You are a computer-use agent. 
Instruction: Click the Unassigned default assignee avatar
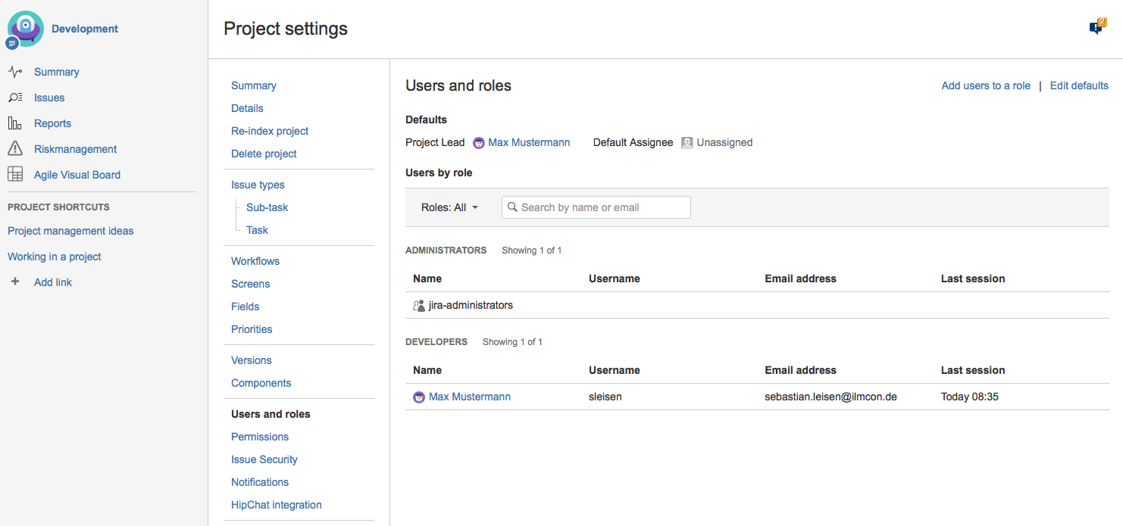(687, 142)
